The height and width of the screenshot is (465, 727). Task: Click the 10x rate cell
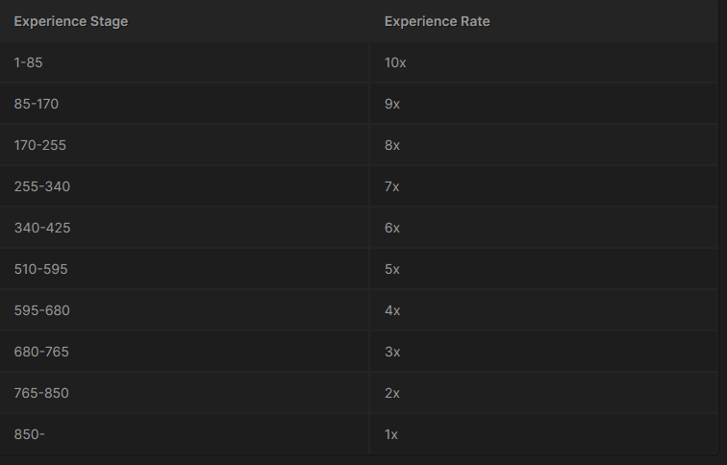tap(395, 62)
